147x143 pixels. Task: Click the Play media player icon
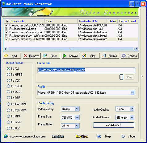84,55
